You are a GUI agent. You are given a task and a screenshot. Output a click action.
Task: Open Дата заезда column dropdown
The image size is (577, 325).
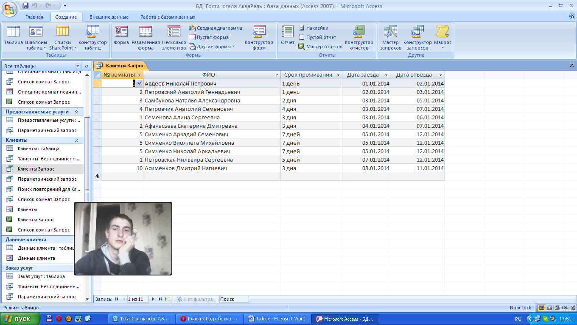pyautogui.click(x=386, y=75)
